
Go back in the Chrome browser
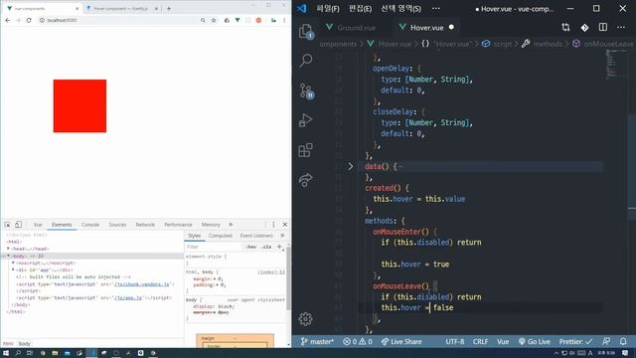pyautogui.click(x=8, y=20)
